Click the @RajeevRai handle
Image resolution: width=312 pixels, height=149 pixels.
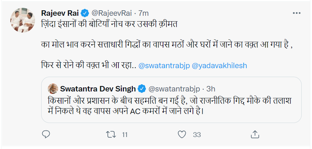tap(112, 13)
